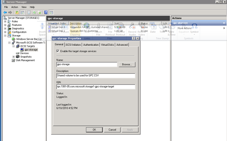The width and height of the screenshot is (227, 141).
Task: Toggle the Show/Hide Console Tree toolbar icon
Action: pos(22,12)
